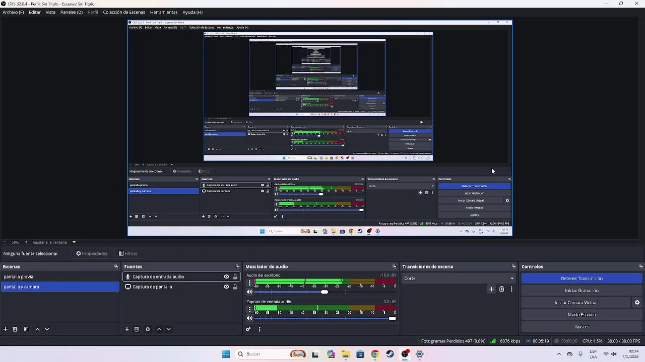Unlock Captura de pantalla source
The image size is (645, 362).
tap(235, 287)
